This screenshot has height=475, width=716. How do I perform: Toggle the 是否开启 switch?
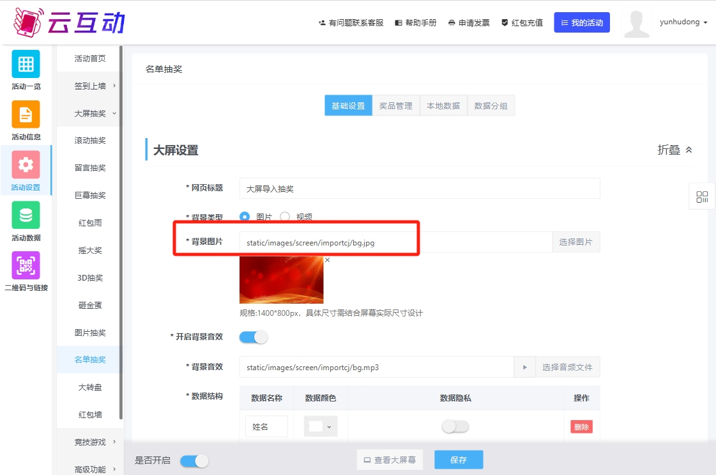point(194,460)
